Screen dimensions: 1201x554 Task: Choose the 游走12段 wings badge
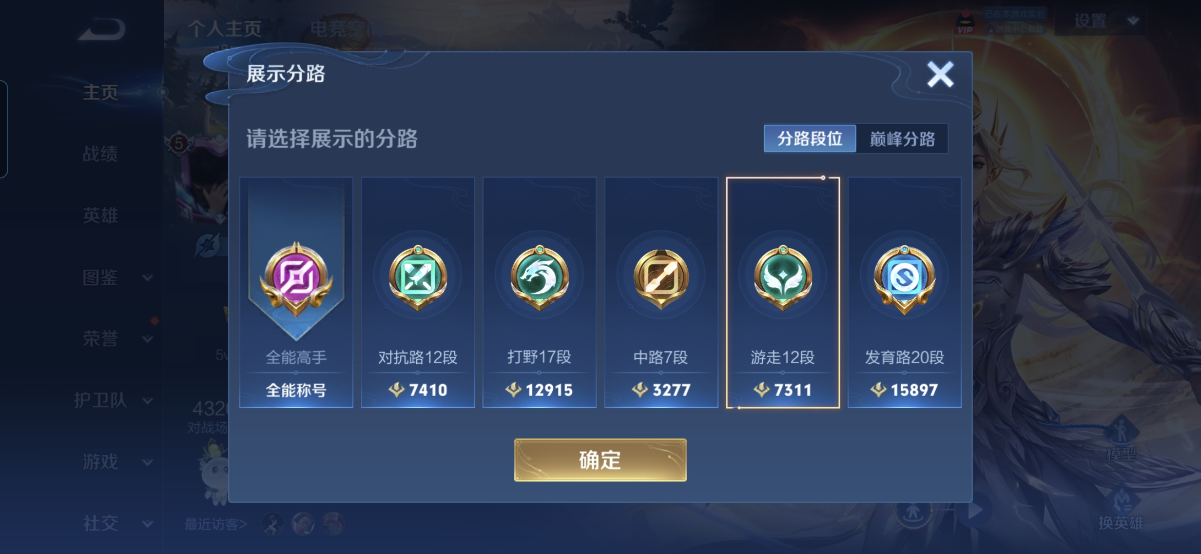point(783,278)
